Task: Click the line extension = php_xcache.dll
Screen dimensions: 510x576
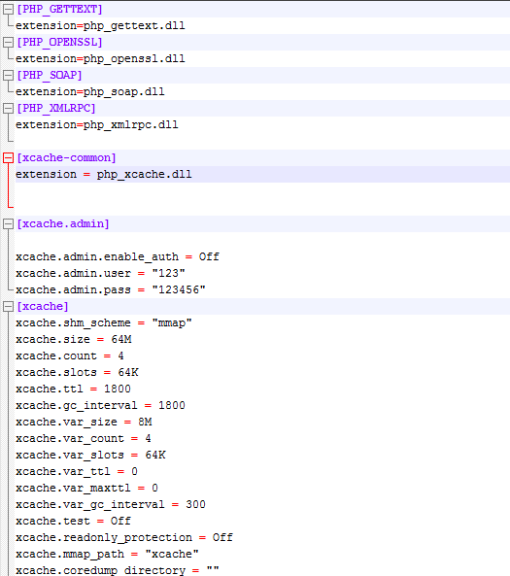Action: [104, 175]
